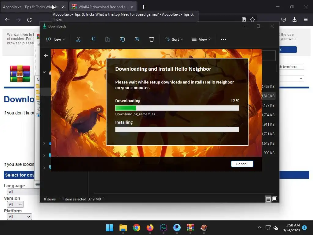Expand the second collapsed navigation pane item

[x=44, y=155]
